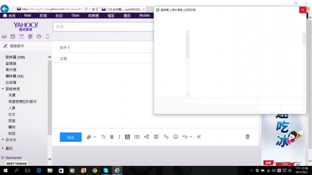Screen dimensions: 312x175
Task: Open the messenger smiley icon under the logo
Action: point(39,36)
